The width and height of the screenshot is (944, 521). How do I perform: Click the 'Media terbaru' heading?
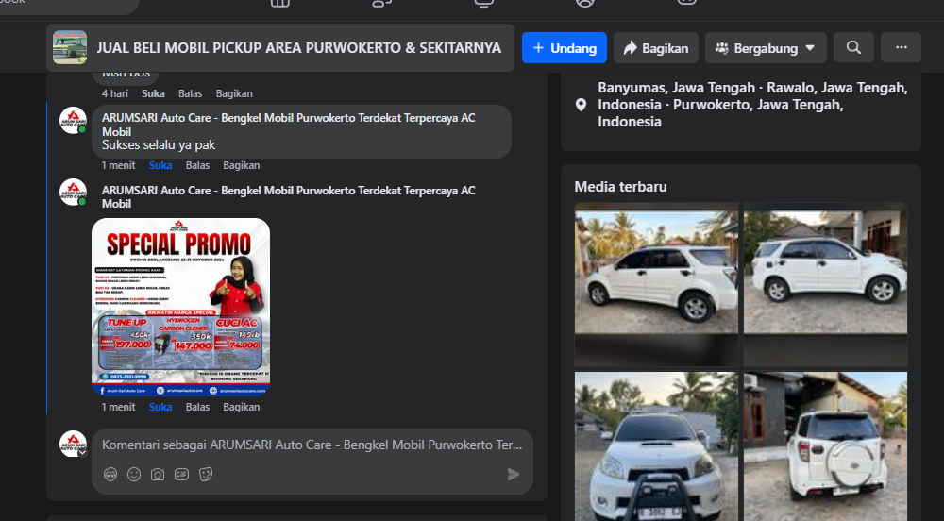click(620, 187)
